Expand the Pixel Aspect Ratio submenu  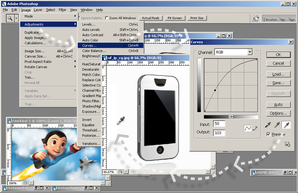[48, 62]
